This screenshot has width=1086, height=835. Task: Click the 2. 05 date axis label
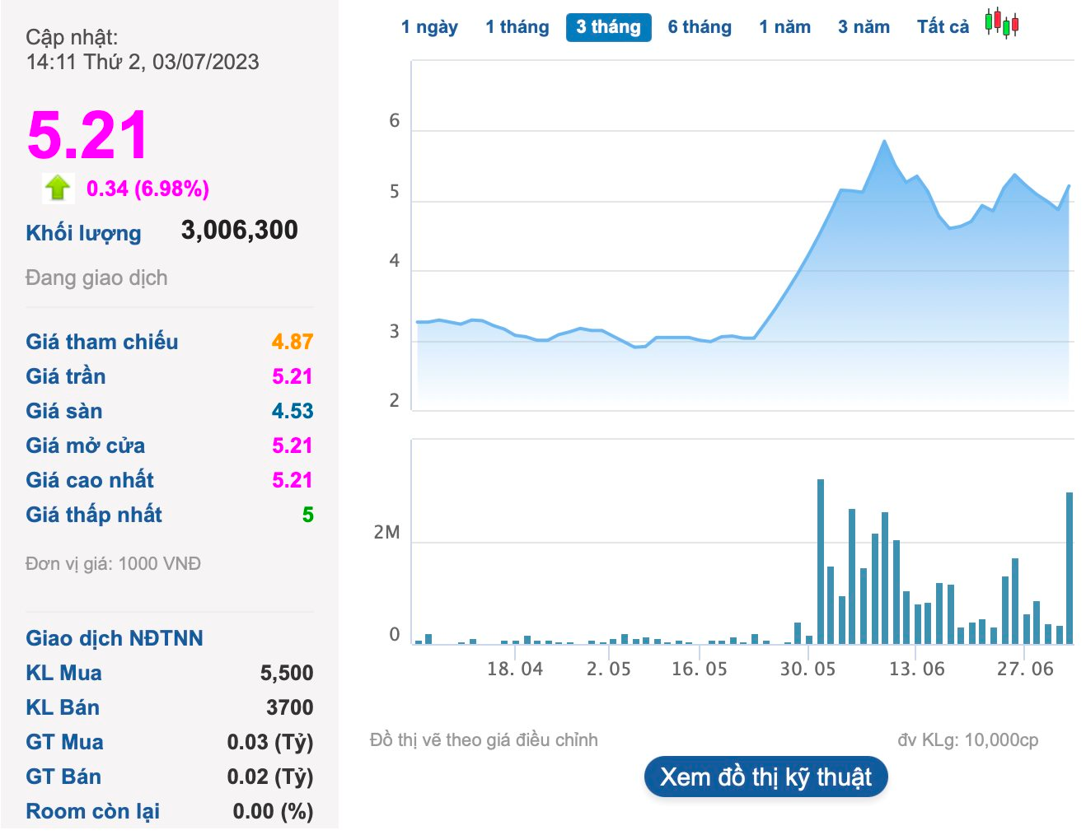pos(609,669)
